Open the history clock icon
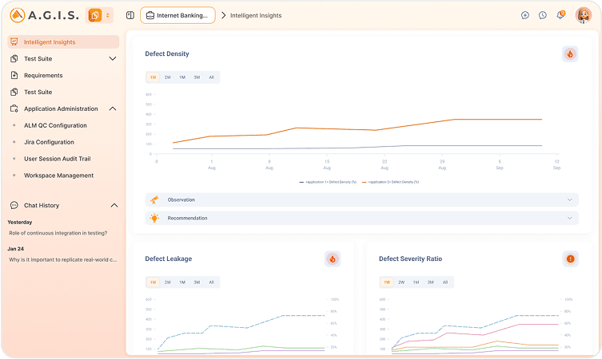 coord(543,15)
